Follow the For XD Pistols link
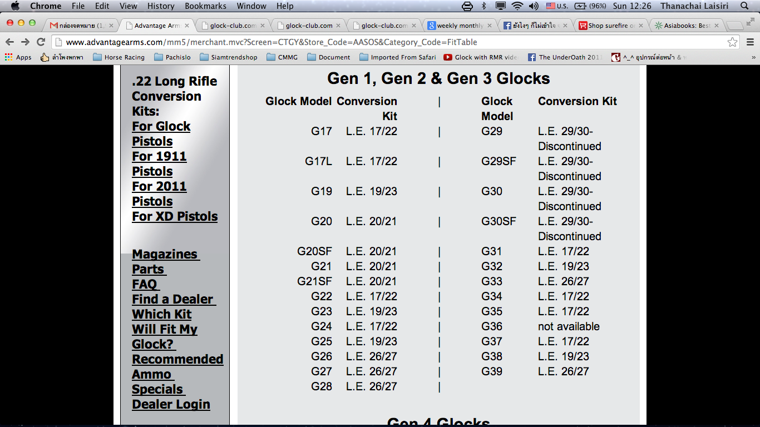760x427 pixels. point(175,216)
